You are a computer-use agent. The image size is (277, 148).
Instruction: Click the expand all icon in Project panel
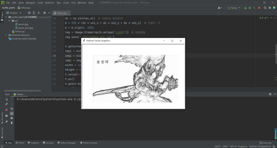(34, 13)
